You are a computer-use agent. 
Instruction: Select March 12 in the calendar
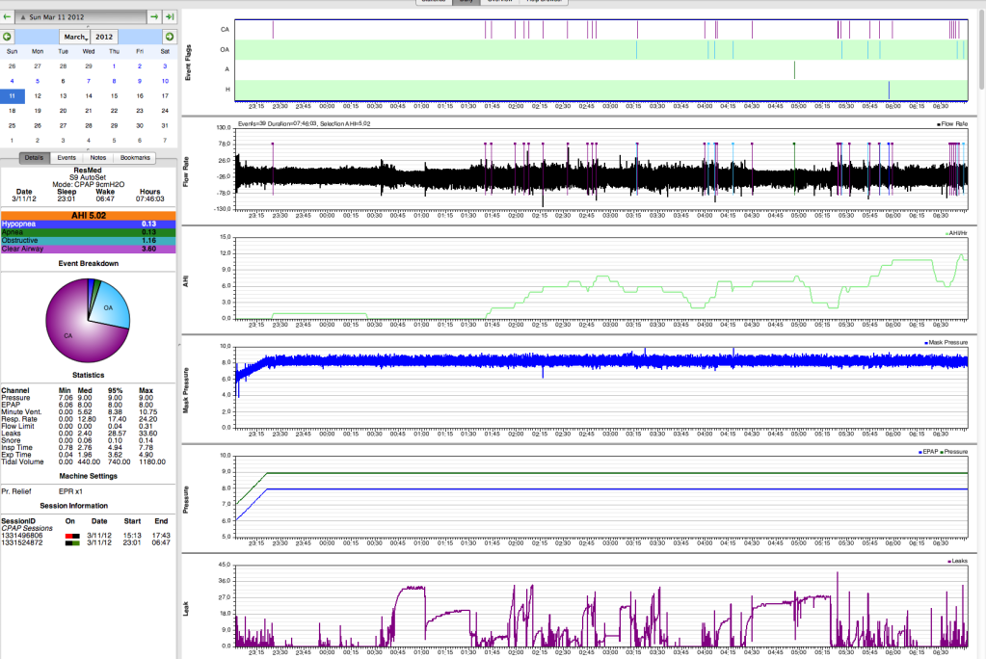(x=38, y=95)
